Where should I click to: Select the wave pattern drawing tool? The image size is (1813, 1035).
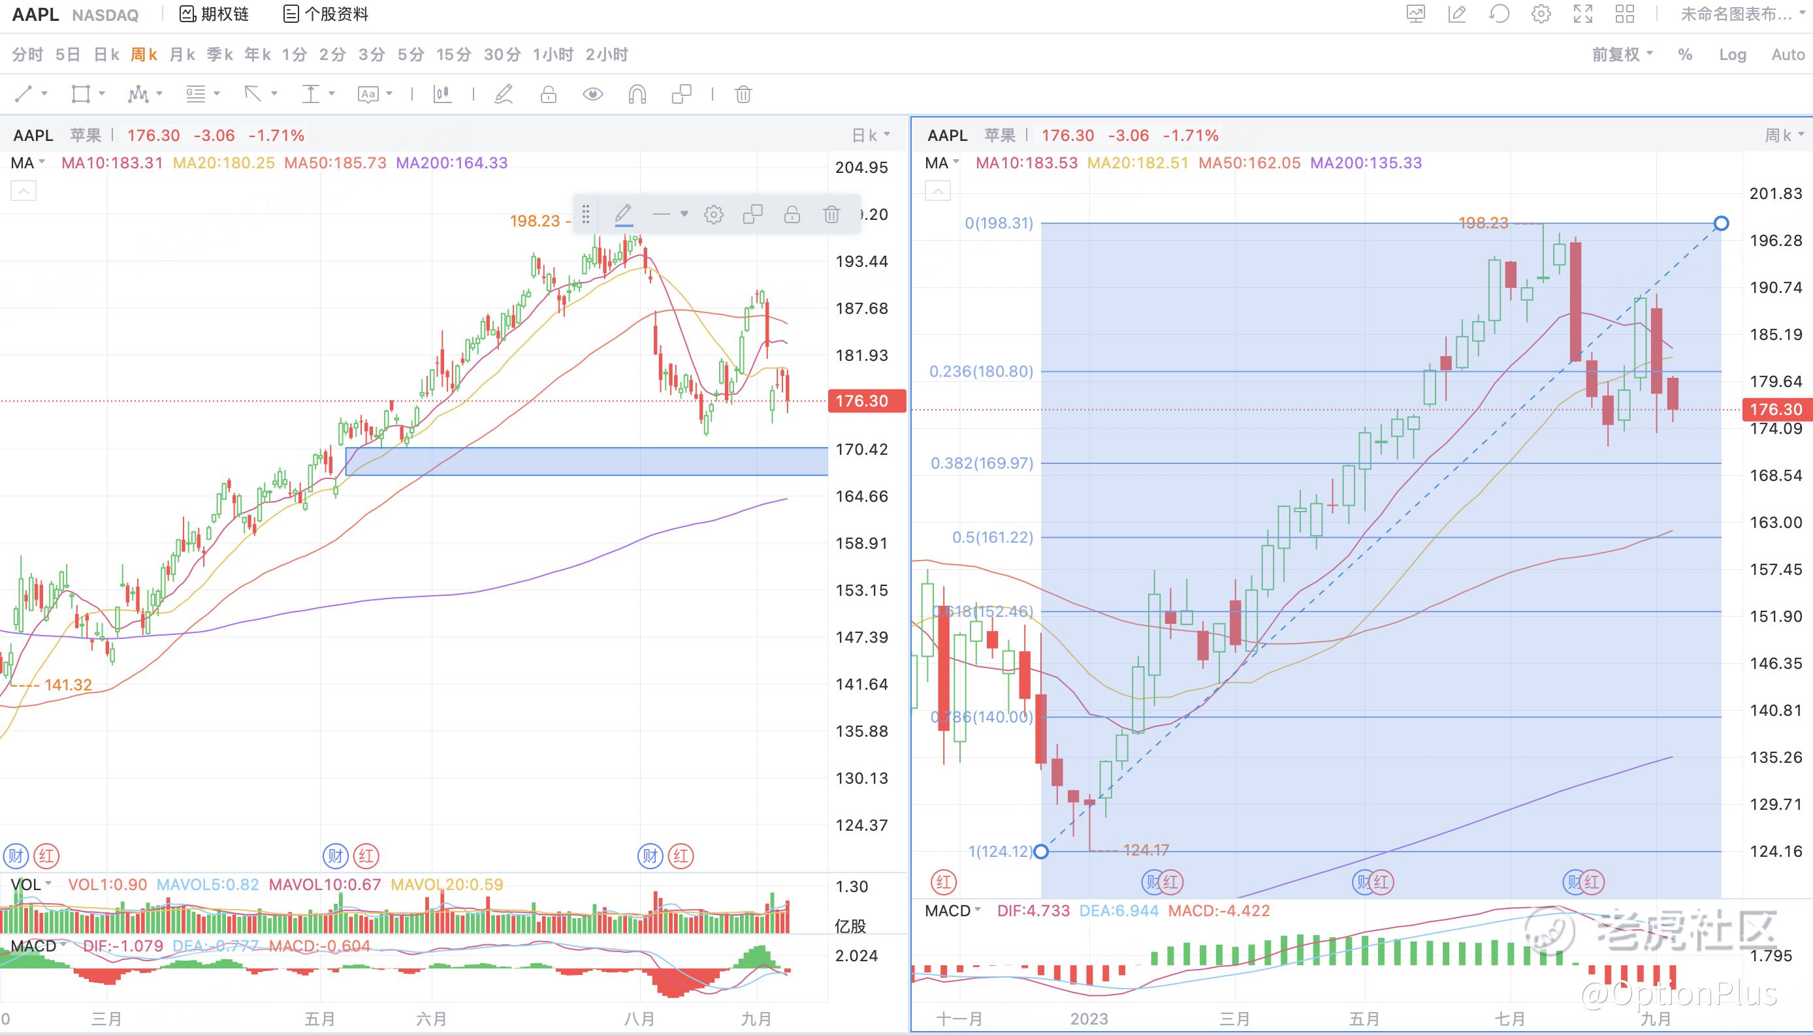point(138,94)
